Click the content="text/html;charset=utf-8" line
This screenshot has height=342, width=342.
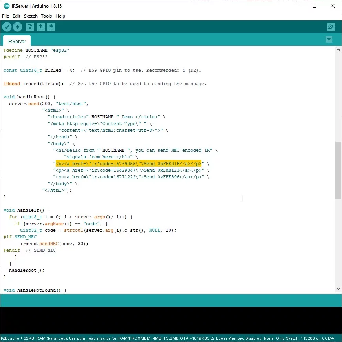113,131
